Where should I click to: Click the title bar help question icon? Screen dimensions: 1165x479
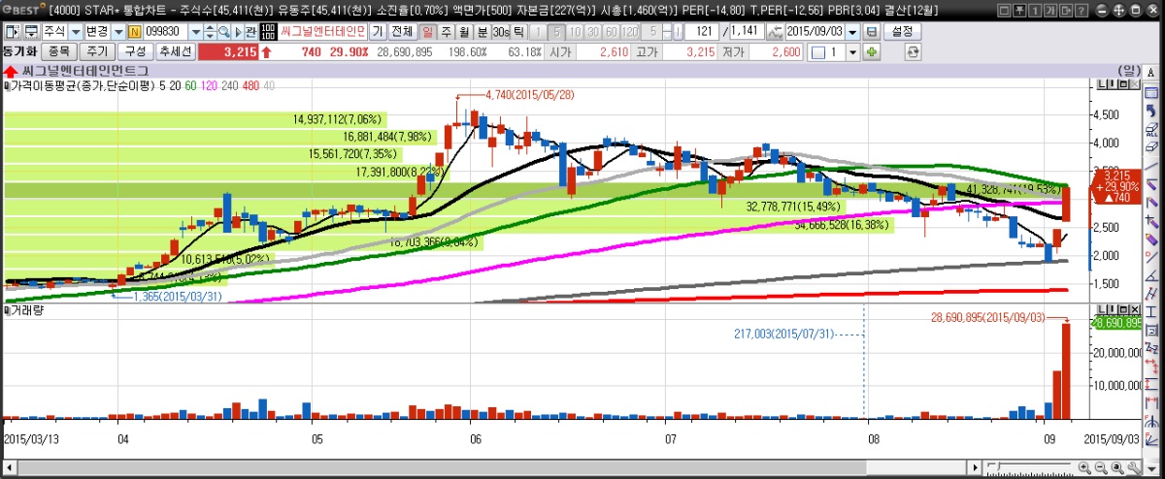point(1081,11)
